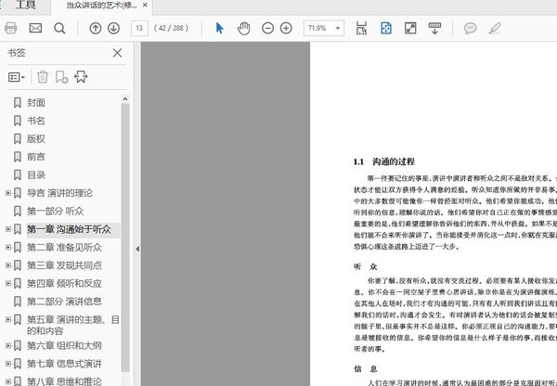Expand the 导言 演讲的理论 bookmark node
The image size is (557, 386).
(8, 193)
